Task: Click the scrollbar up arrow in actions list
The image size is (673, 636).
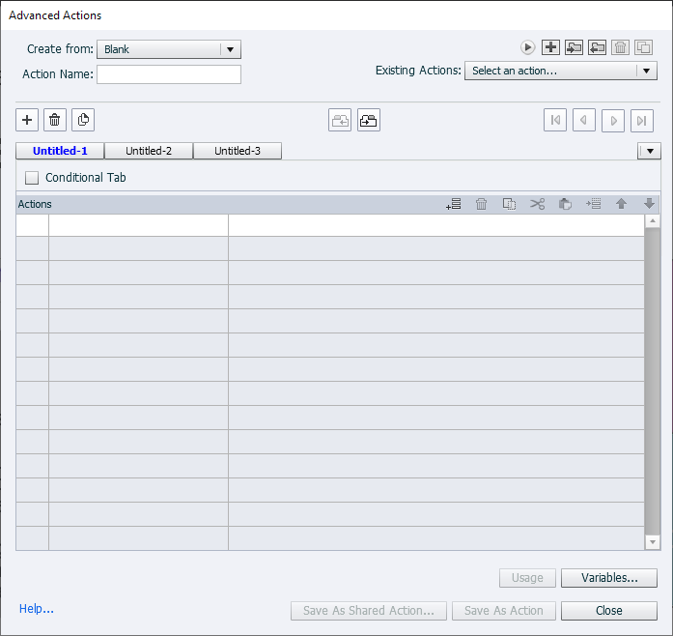Action: click(653, 221)
